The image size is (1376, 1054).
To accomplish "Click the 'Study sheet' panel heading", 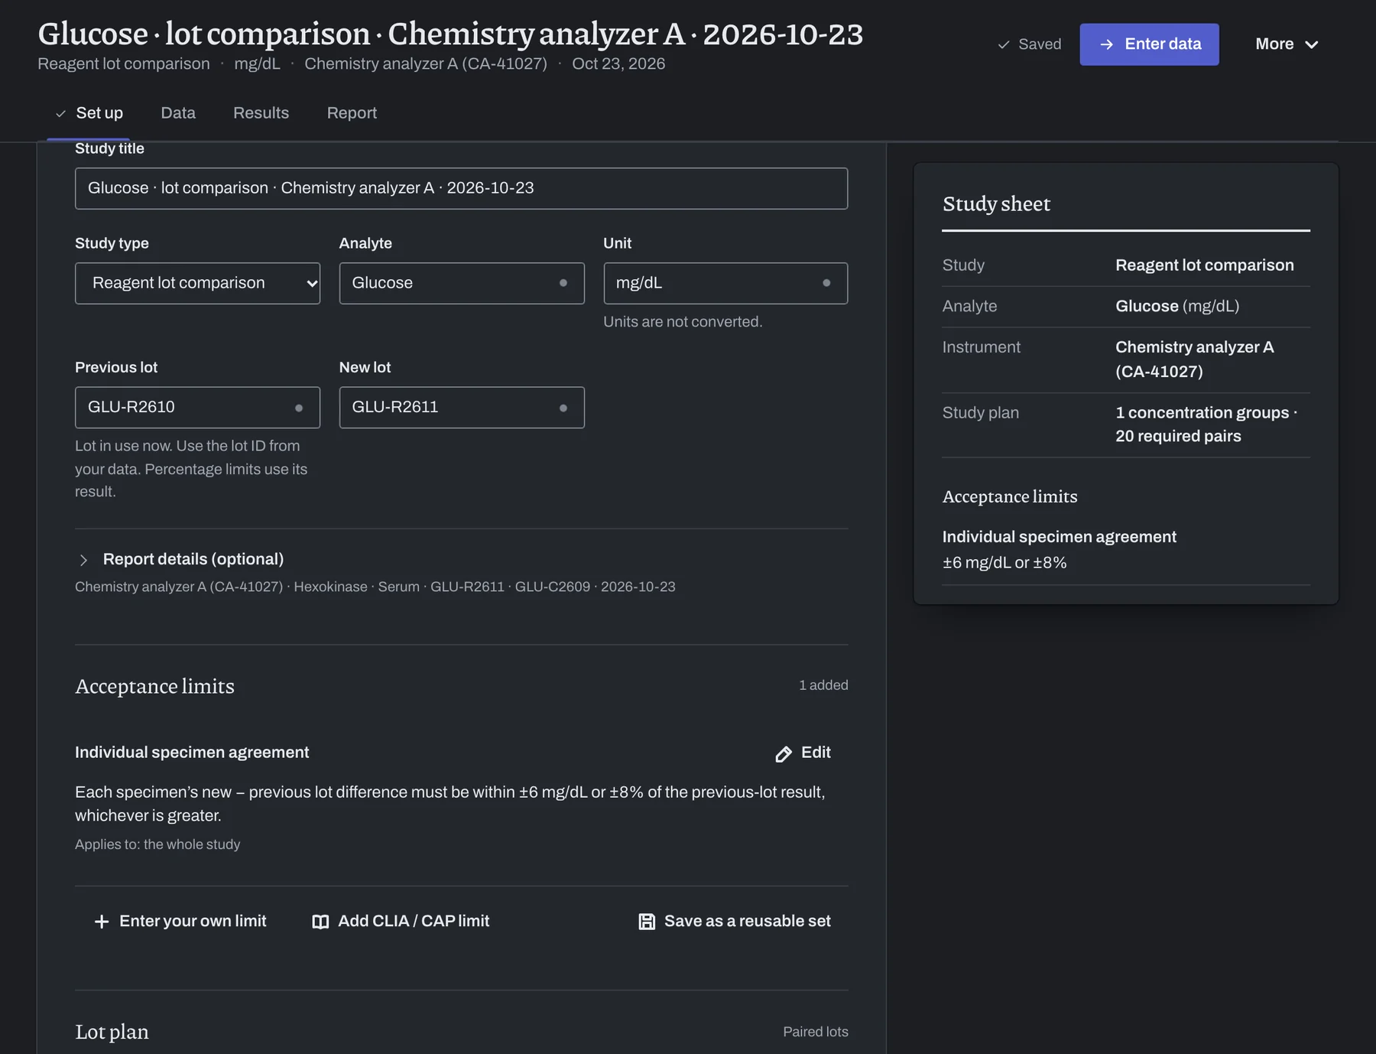I will coord(996,204).
